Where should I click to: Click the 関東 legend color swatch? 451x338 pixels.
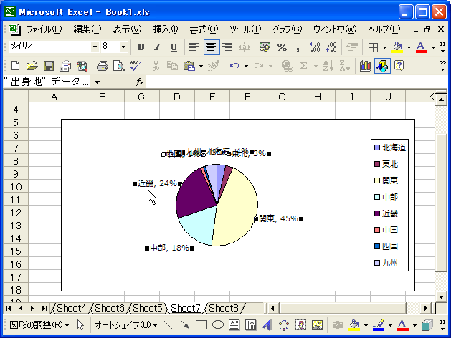click(x=377, y=180)
